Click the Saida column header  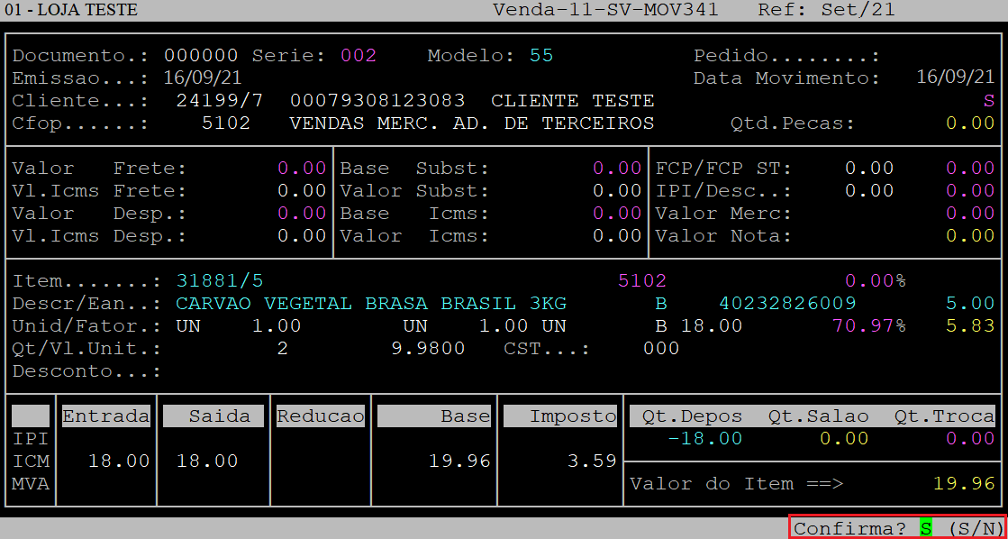click(213, 416)
